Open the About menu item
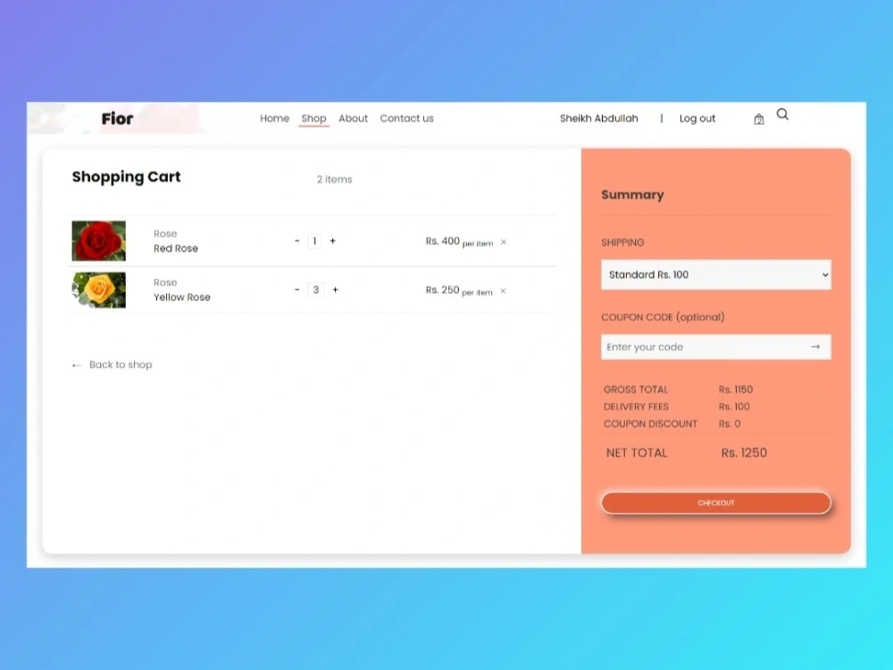 pyautogui.click(x=353, y=119)
